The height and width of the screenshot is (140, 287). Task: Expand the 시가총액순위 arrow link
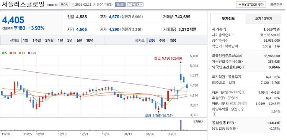tap(233, 35)
